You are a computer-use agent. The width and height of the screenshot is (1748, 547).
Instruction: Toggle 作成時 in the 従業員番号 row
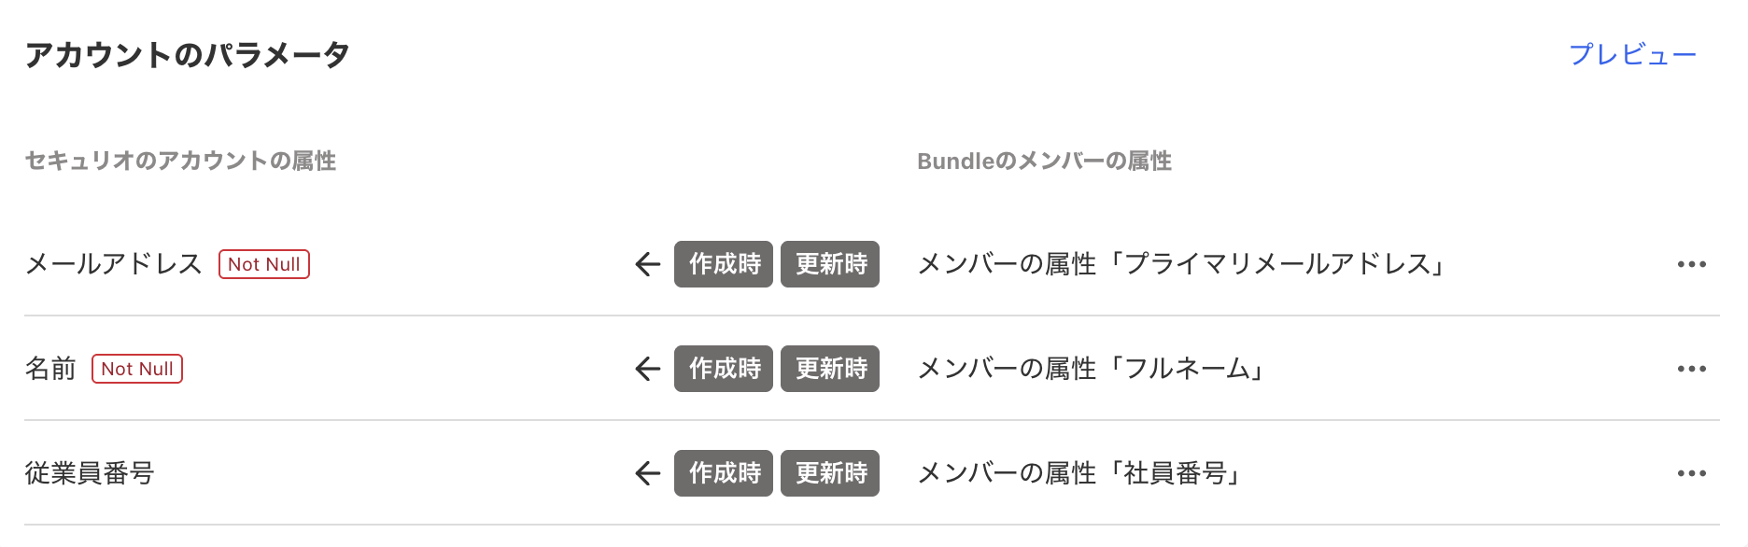coord(723,473)
